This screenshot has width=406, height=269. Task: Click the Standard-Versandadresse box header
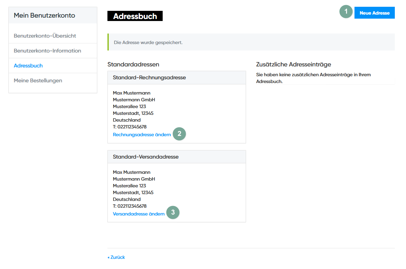(146, 157)
